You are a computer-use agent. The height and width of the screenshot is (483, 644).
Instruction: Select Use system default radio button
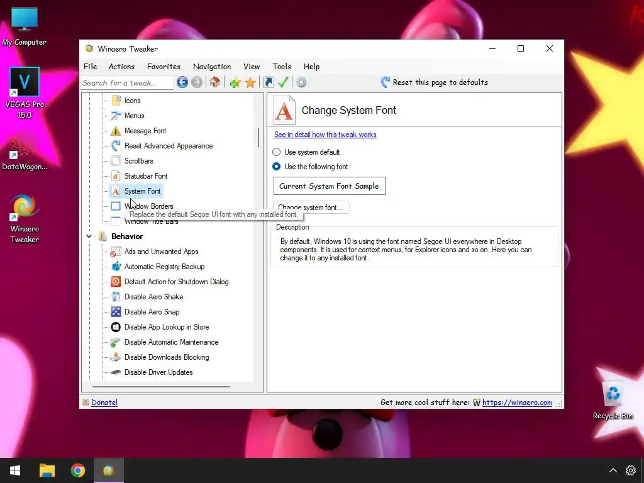(277, 152)
